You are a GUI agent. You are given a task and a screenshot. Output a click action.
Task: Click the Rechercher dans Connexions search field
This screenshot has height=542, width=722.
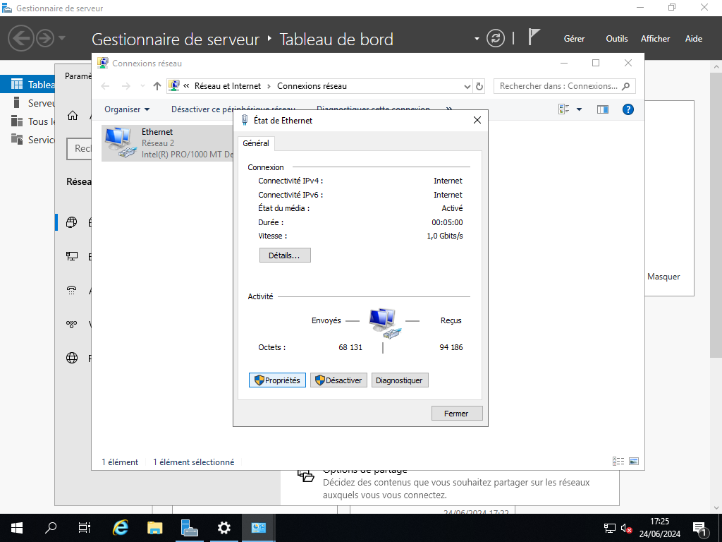click(557, 86)
